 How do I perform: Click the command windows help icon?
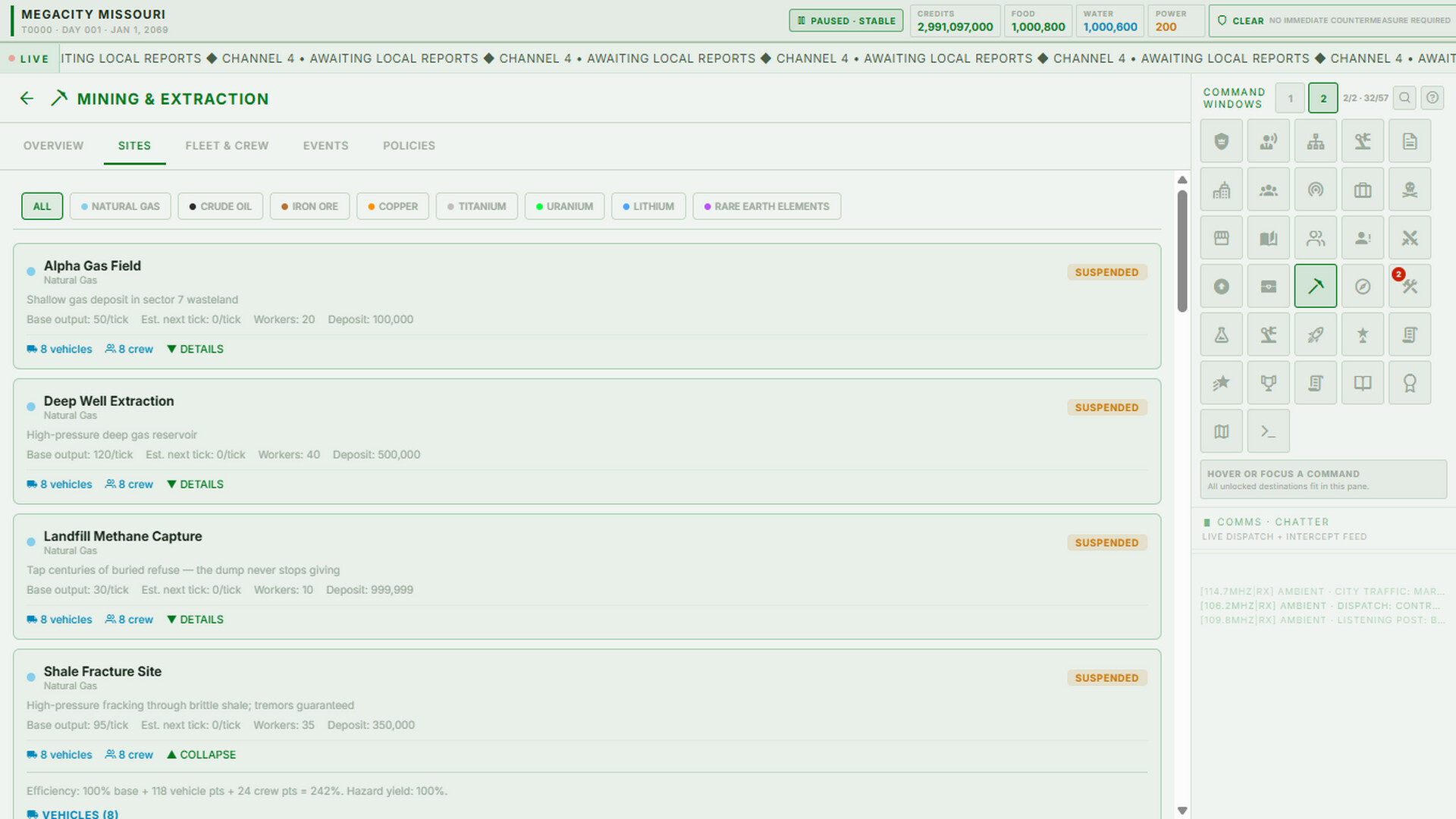click(1432, 98)
